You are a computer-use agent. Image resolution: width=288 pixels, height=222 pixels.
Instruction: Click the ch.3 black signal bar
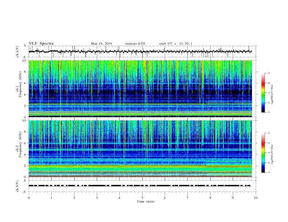point(140,186)
